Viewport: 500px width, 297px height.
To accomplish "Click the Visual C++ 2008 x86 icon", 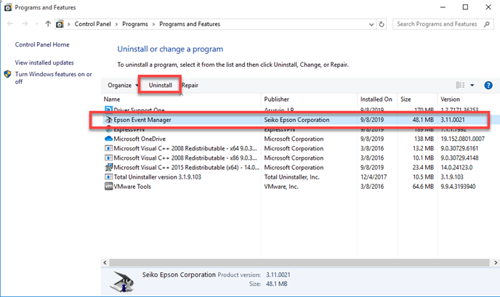I will pyautogui.click(x=109, y=158).
